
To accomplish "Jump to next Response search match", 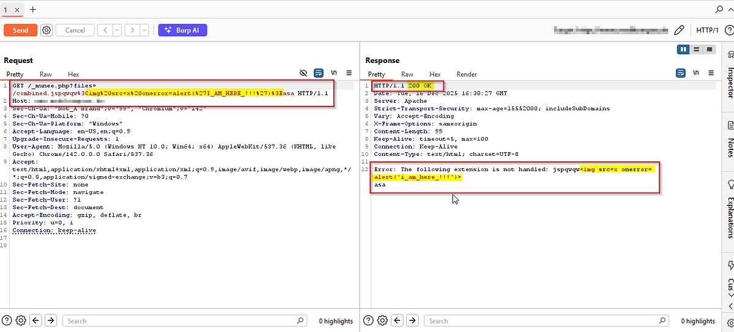I will [x=413, y=320].
